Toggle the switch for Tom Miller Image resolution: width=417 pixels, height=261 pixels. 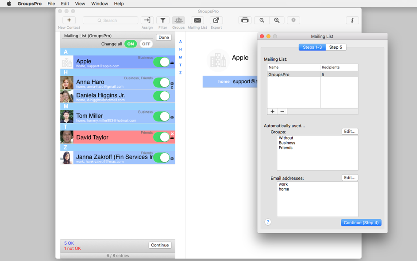pyautogui.click(x=162, y=117)
